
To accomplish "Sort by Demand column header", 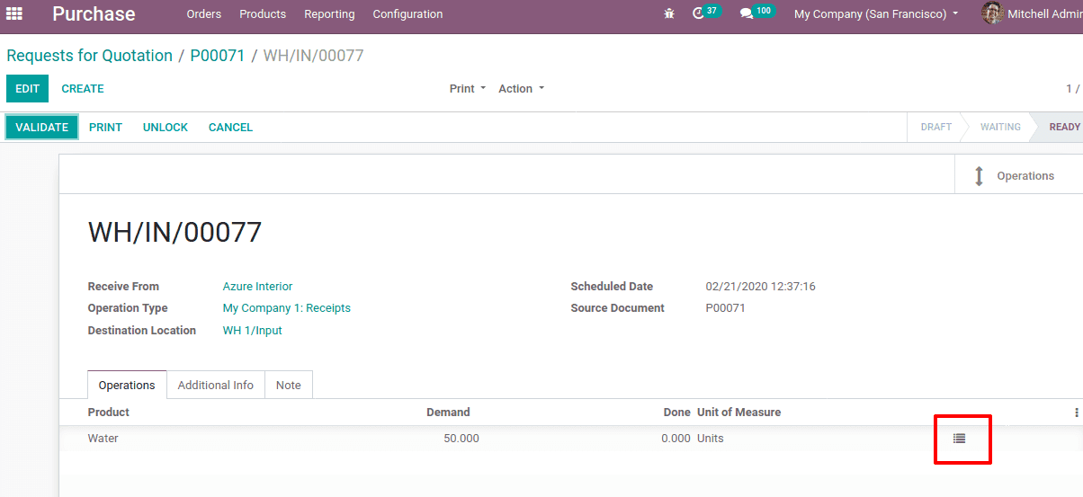I will click(x=448, y=413).
